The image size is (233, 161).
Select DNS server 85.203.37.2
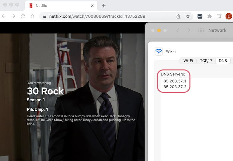tap(175, 87)
